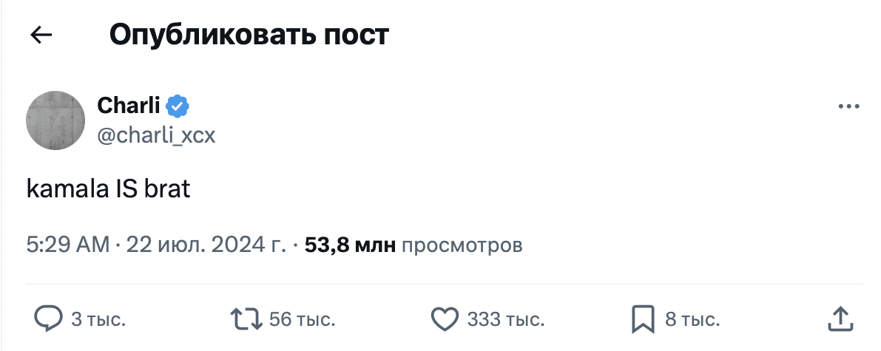The image size is (881, 351).
Task: Click the 8 тыс. bookmarks count
Action: tap(692, 320)
